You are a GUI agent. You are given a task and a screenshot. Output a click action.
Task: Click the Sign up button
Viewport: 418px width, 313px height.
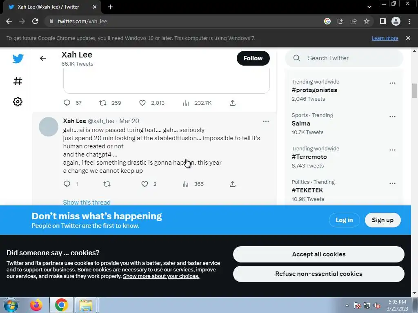[x=382, y=220]
